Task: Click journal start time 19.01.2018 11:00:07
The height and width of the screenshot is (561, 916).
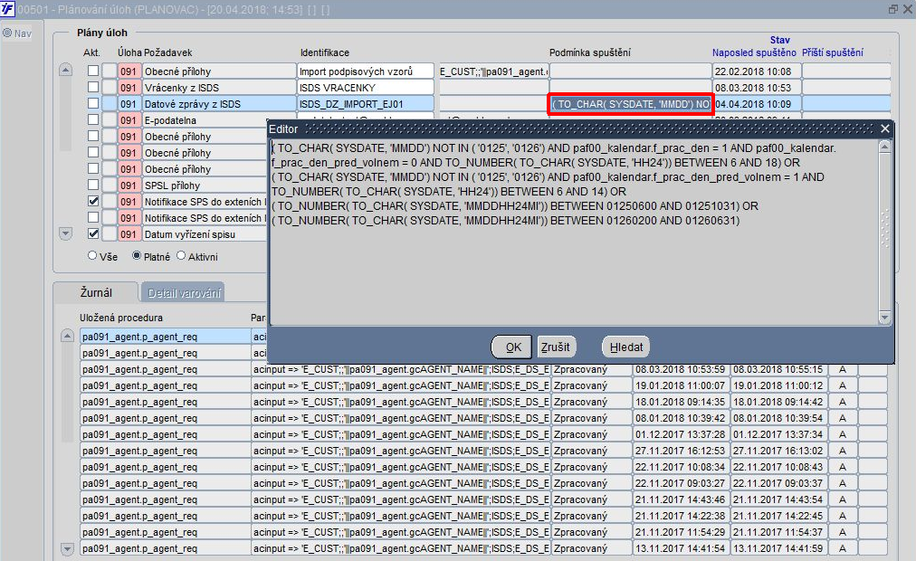Action: (682, 385)
